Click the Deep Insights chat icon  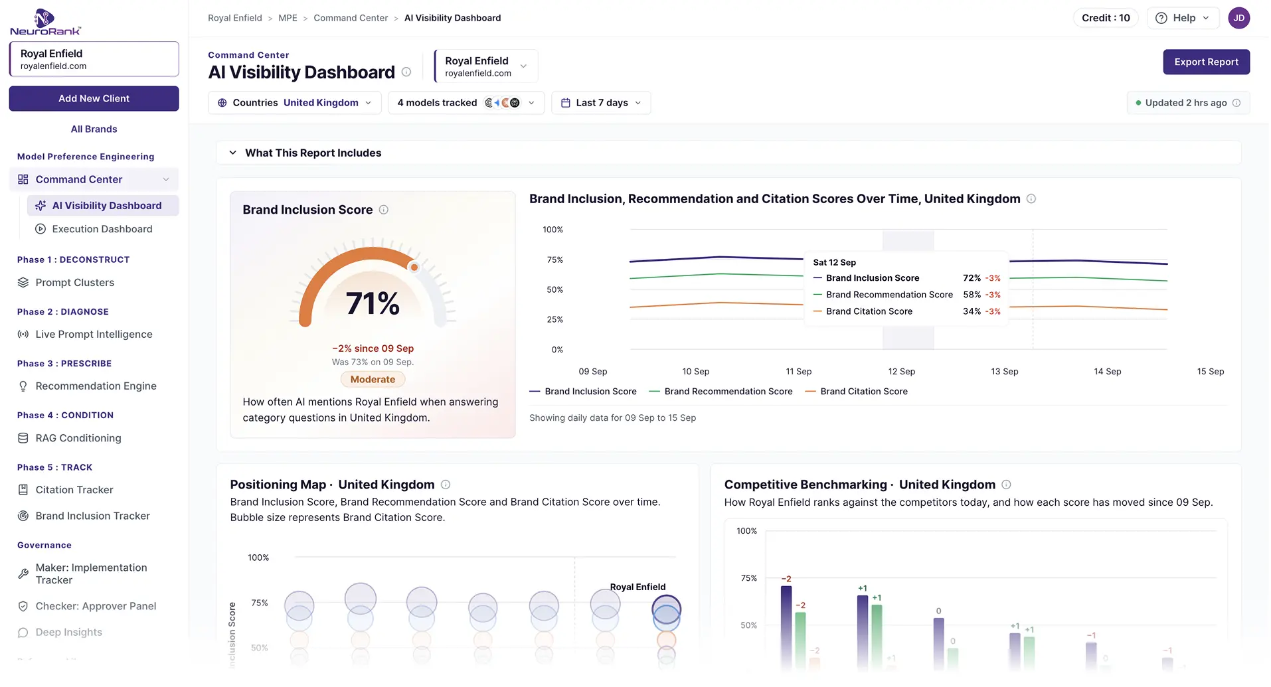[23, 633]
